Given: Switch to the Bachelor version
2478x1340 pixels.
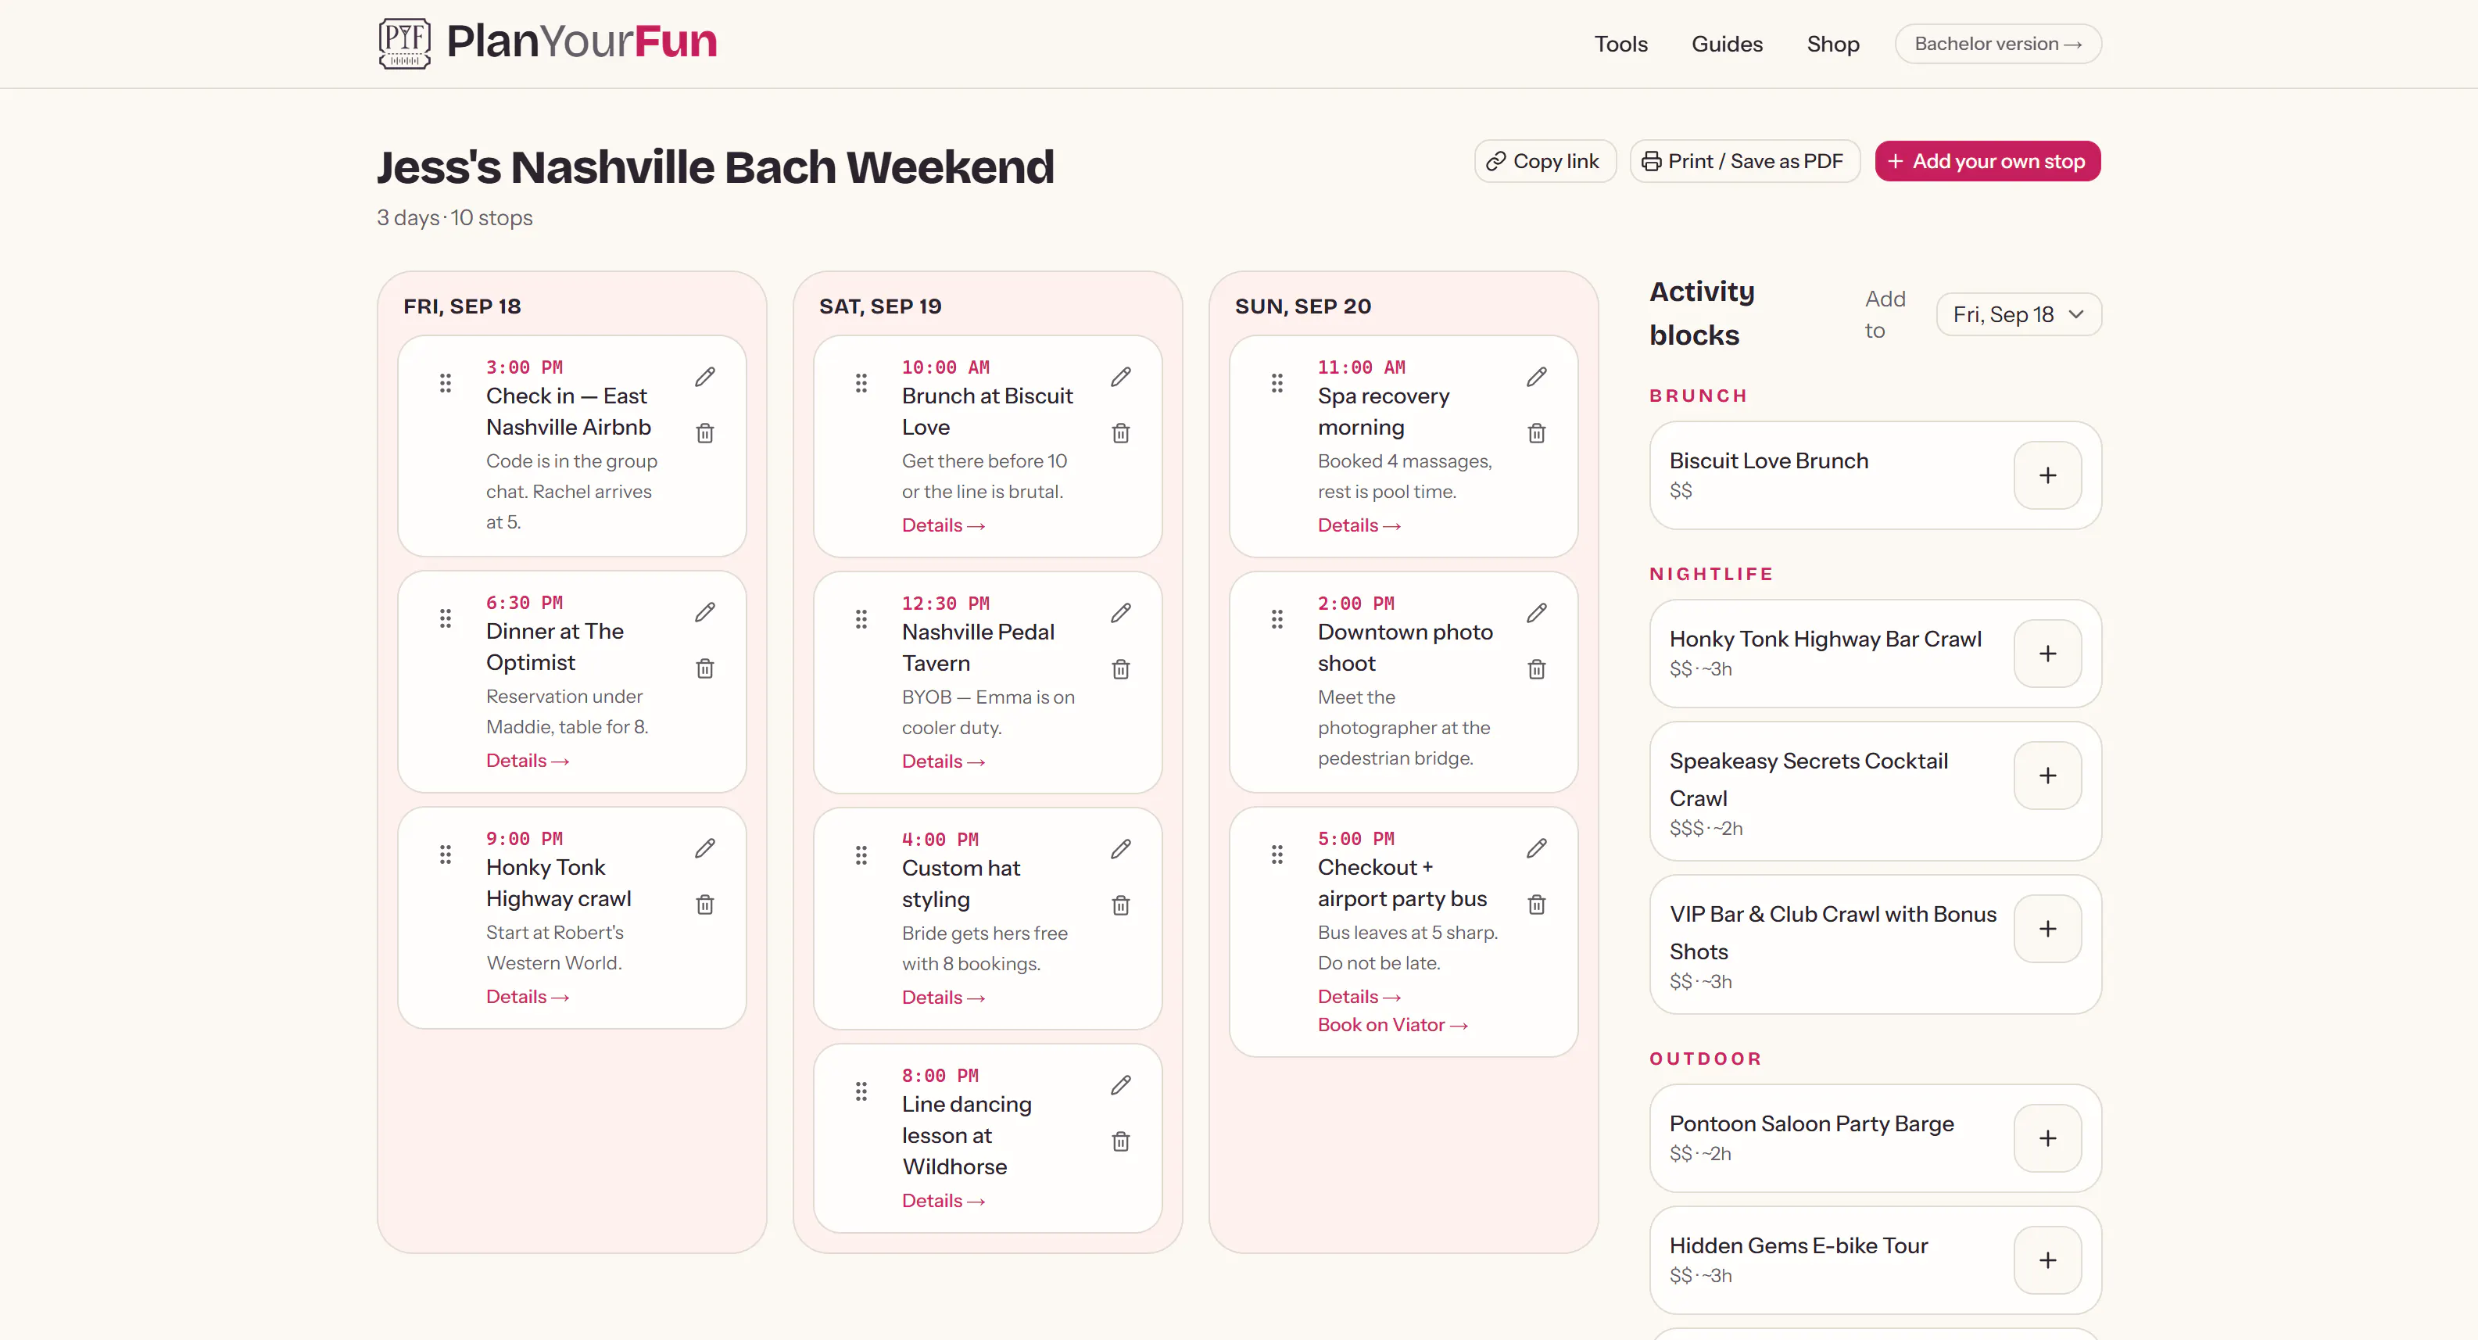Looking at the screenshot, I should [1998, 45].
